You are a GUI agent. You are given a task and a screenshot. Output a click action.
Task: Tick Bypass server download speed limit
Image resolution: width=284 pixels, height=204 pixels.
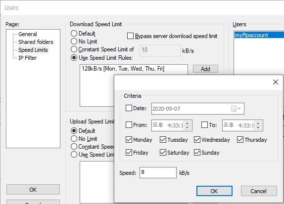(x=130, y=36)
